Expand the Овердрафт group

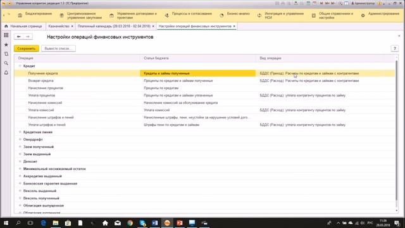(20, 139)
